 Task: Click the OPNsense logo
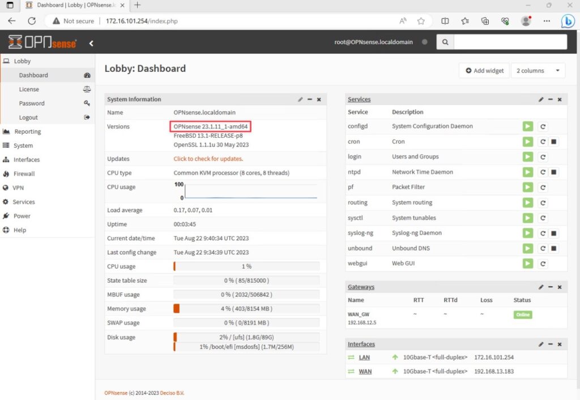[42, 42]
